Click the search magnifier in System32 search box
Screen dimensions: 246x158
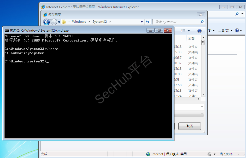(x=202, y=22)
